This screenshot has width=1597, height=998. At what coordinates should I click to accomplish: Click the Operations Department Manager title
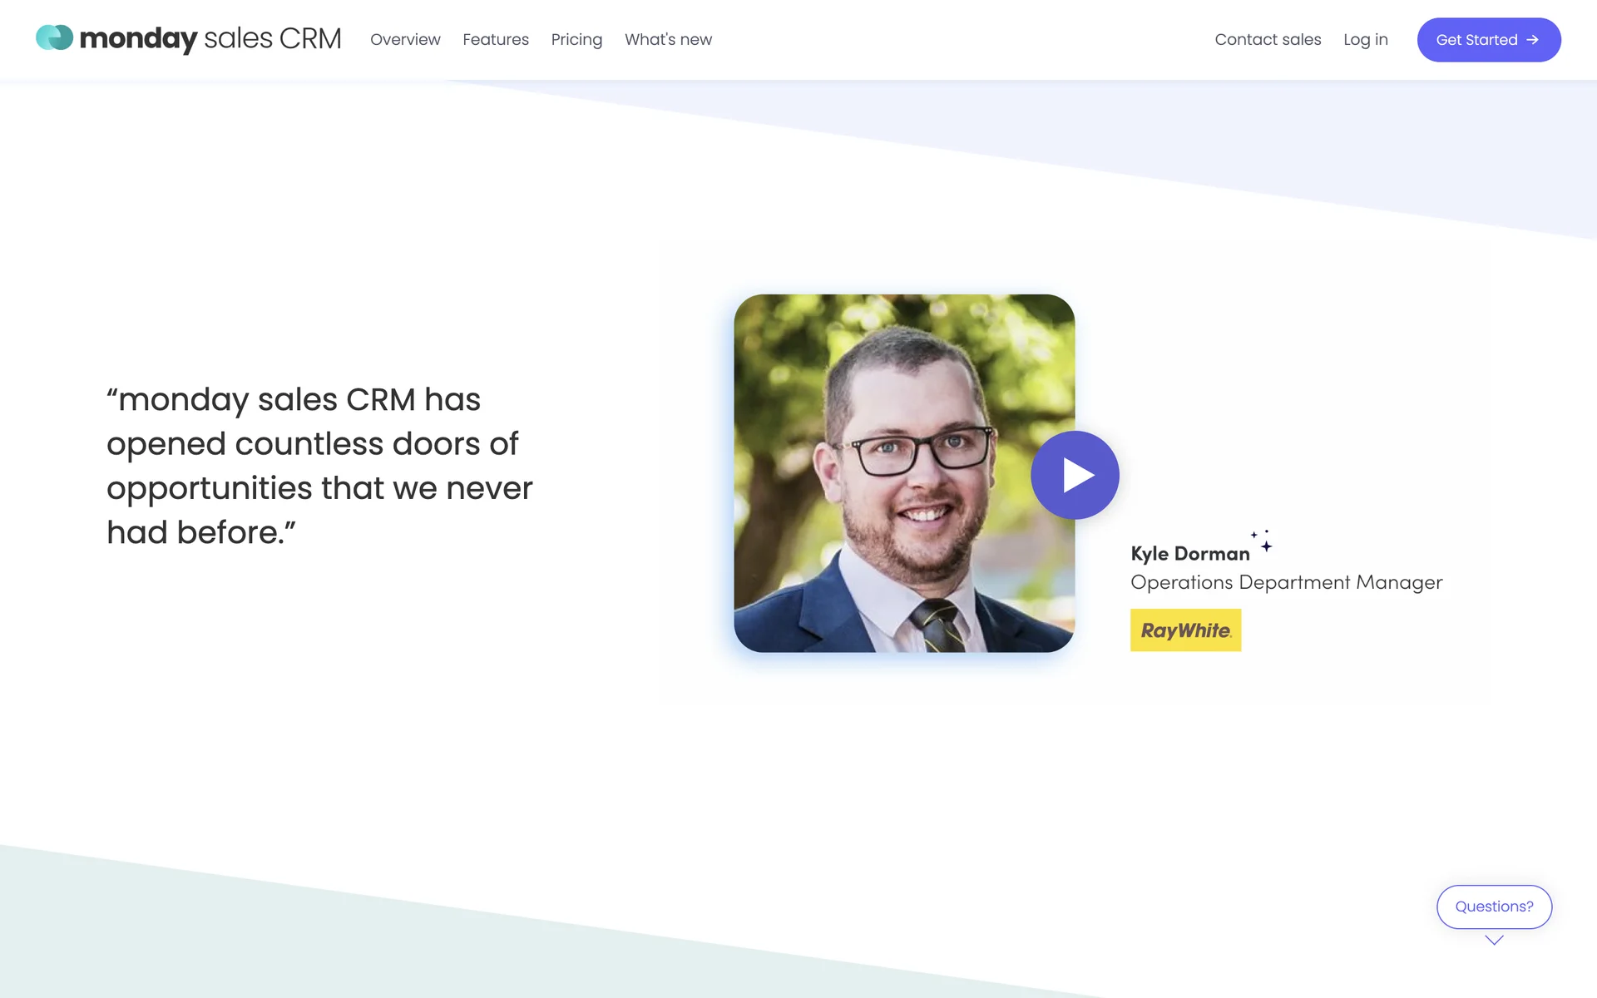pos(1286,582)
